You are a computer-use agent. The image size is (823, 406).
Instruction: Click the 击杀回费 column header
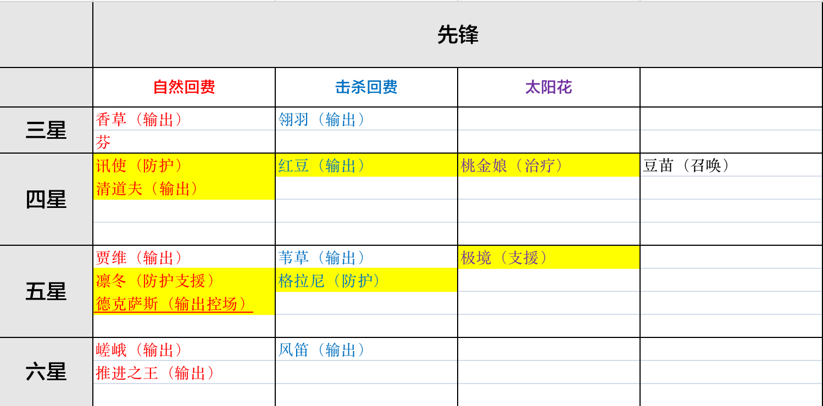click(365, 87)
